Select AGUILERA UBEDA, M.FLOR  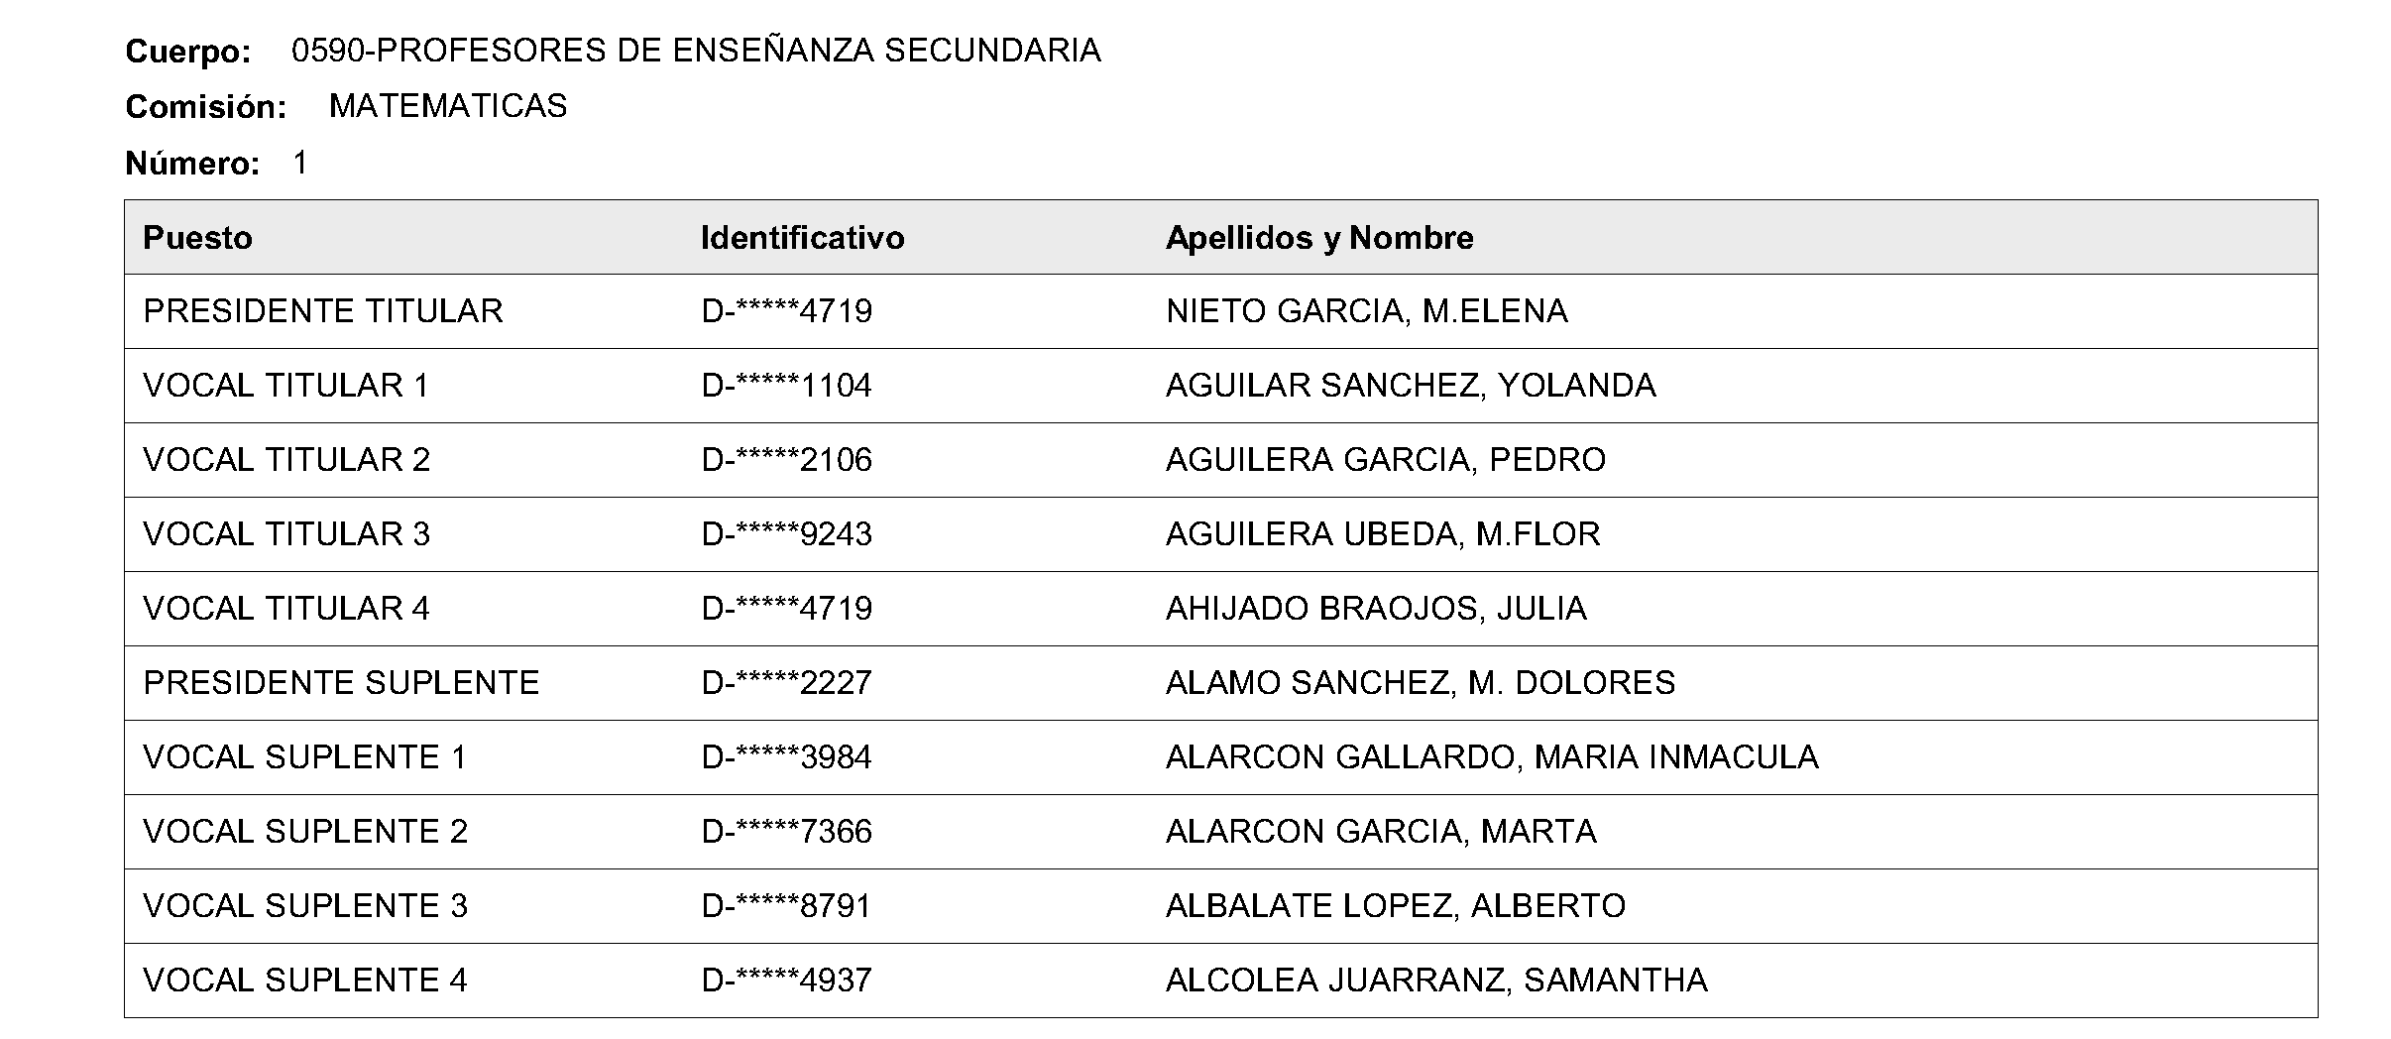(x=1382, y=534)
